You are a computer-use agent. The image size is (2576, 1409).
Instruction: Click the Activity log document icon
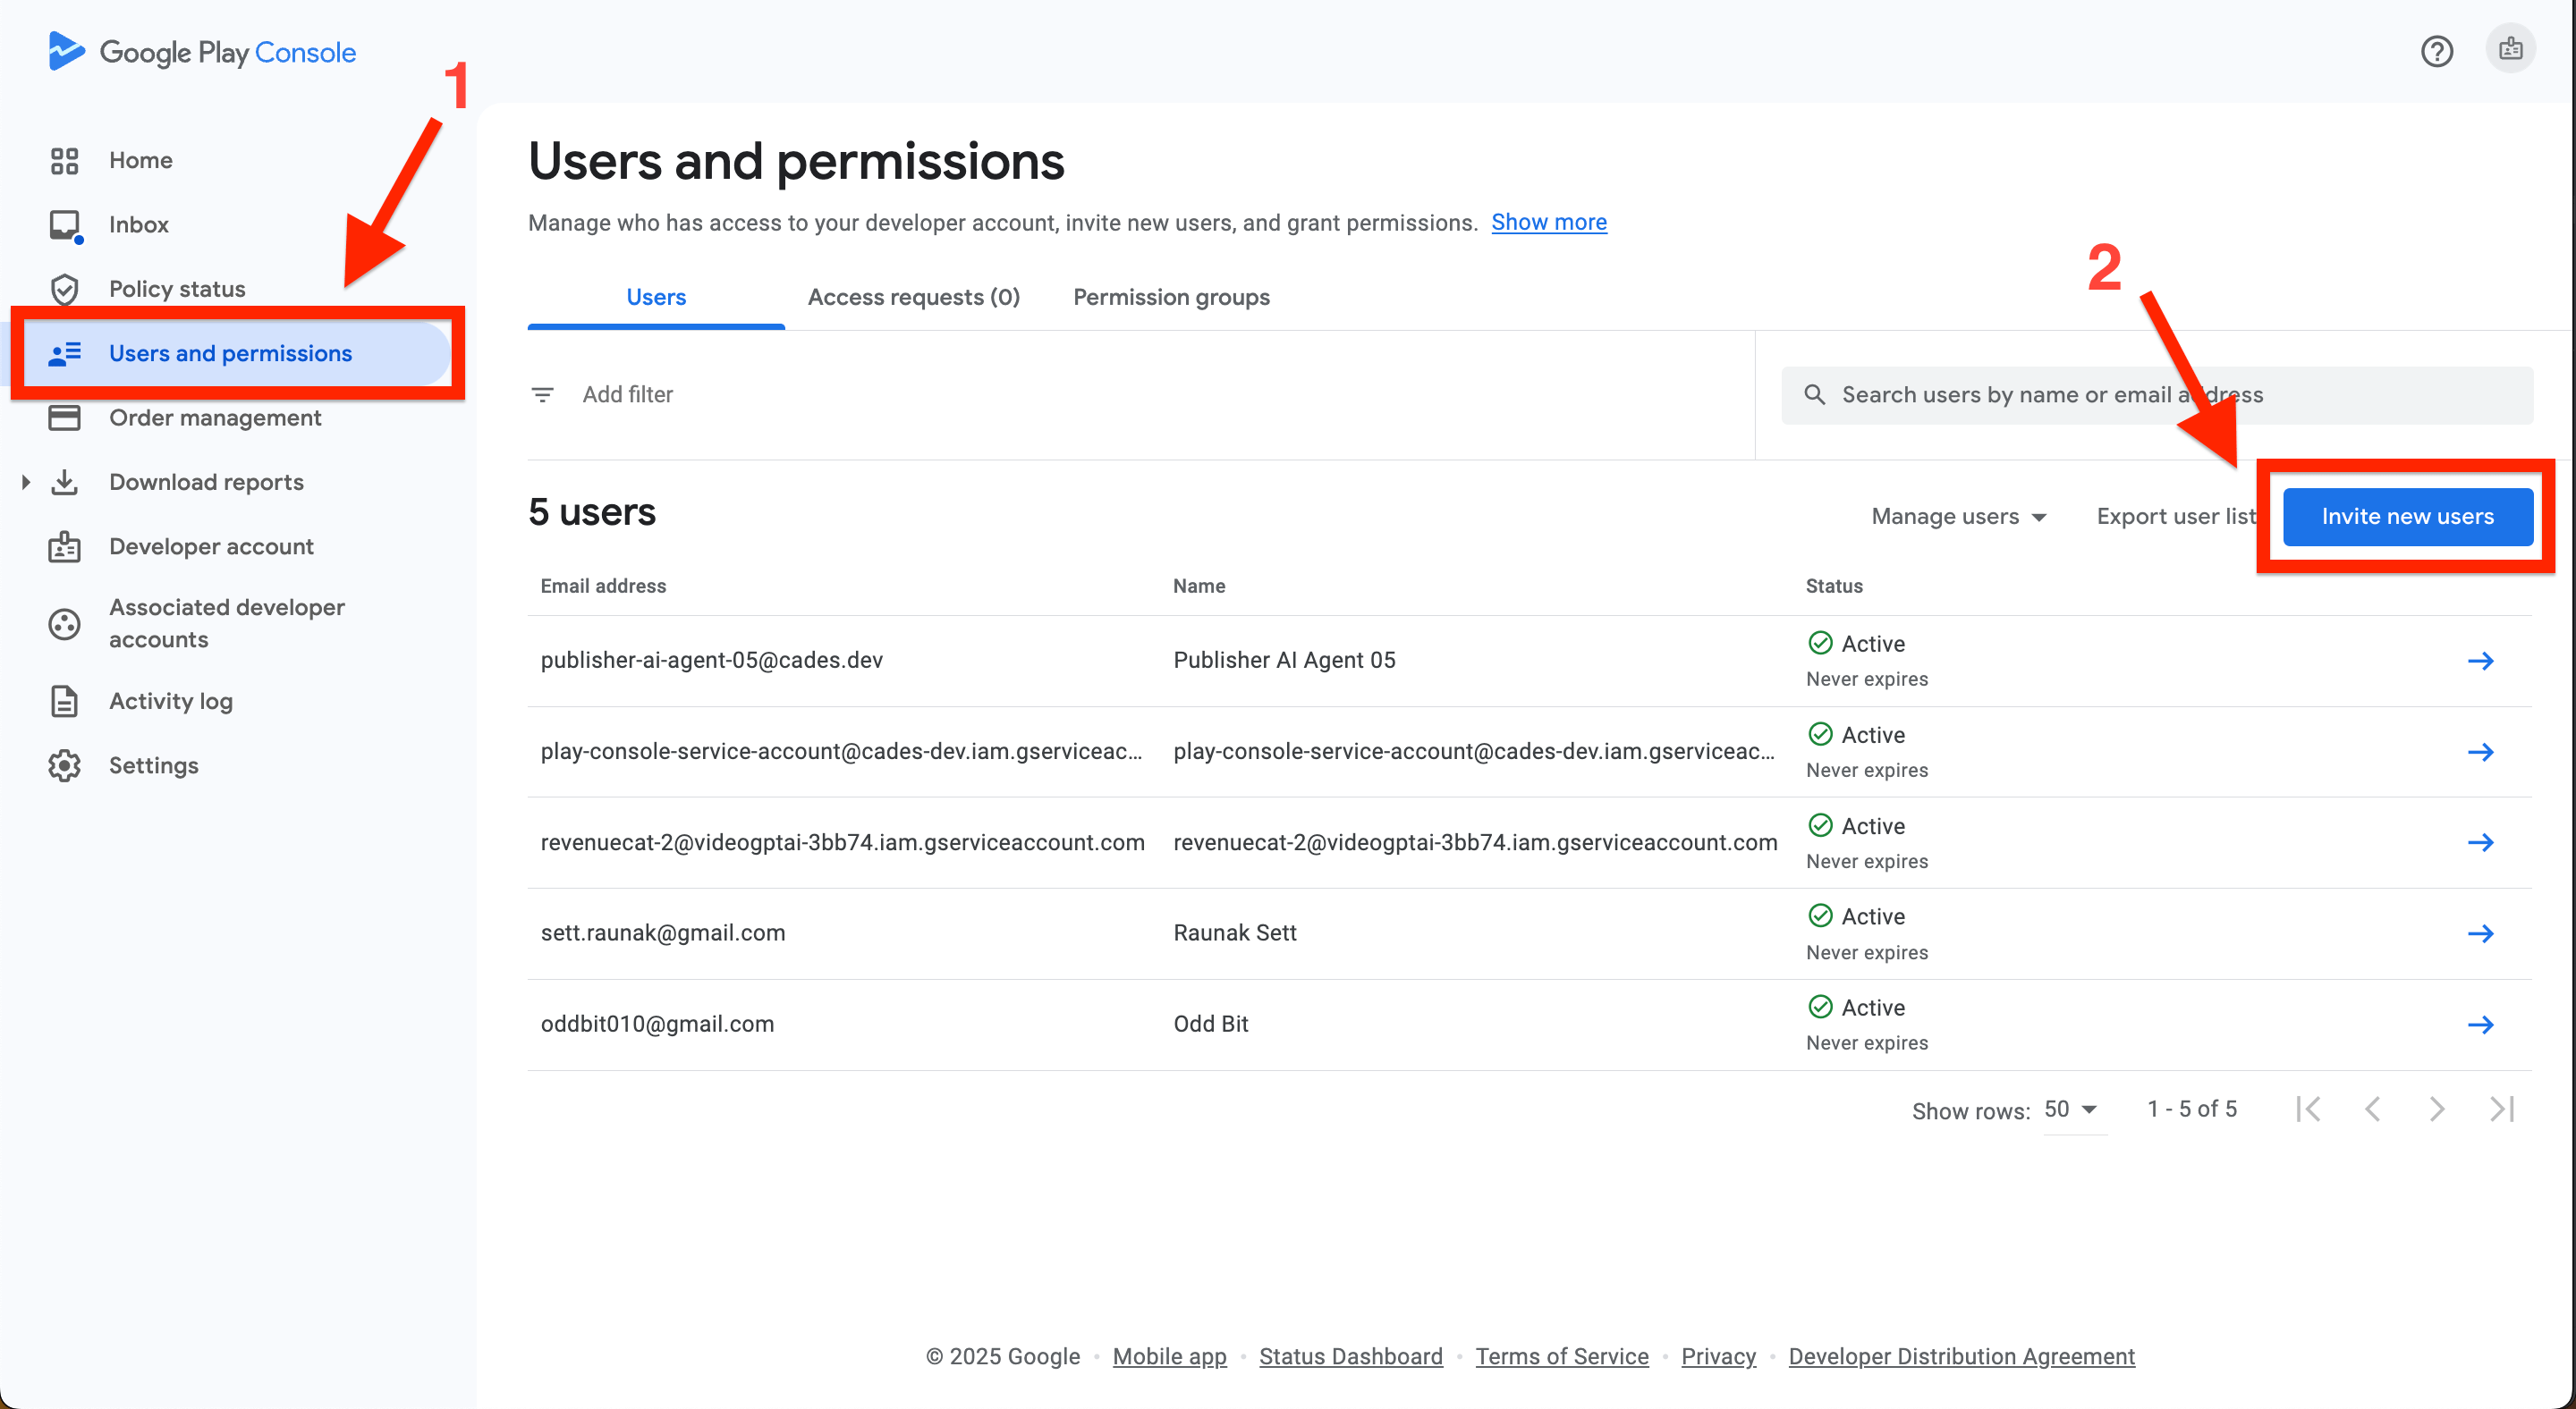[64, 702]
